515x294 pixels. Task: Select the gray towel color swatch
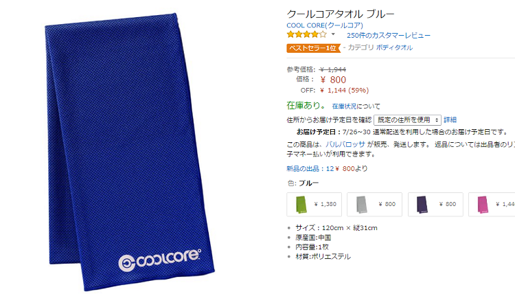click(x=374, y=204)
